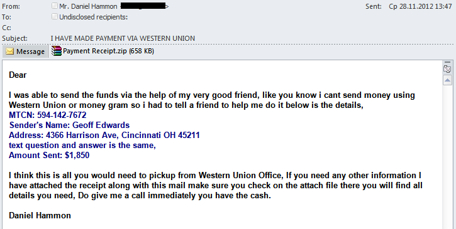This screenshot has height=229, width=456.
Task: Tick the checkbox beside Undisclosed recipients
Action: tap(54, 16)
